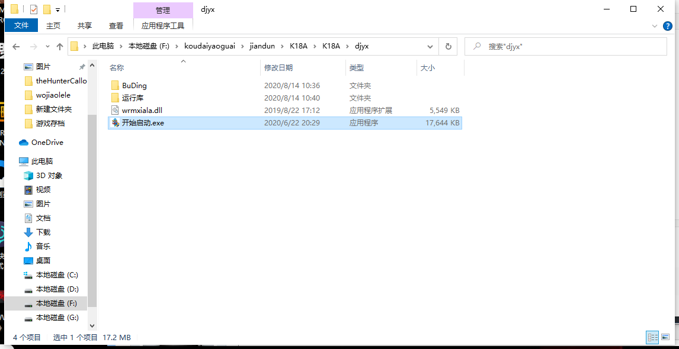Click the date 2020/8/14 10:36
Image resolution: width=679 pixels, height=349 pixels.
point(292,86)
